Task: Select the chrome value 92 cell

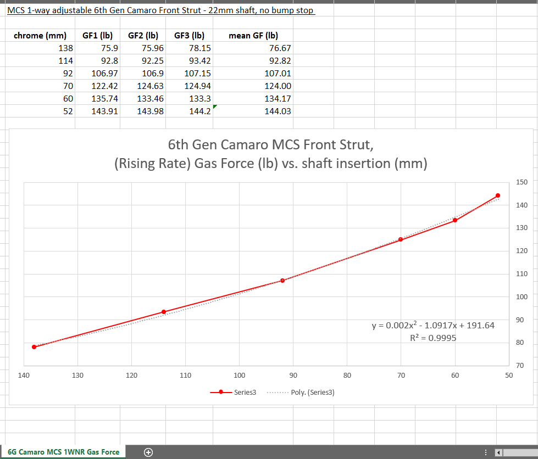Action: click(40, 74)
